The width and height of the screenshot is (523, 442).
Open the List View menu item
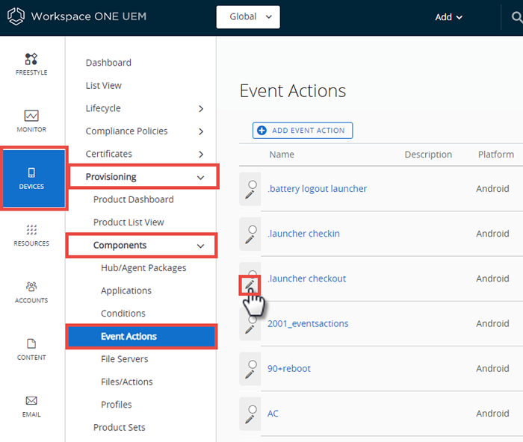pyautogui.click(x=103, y=86)
